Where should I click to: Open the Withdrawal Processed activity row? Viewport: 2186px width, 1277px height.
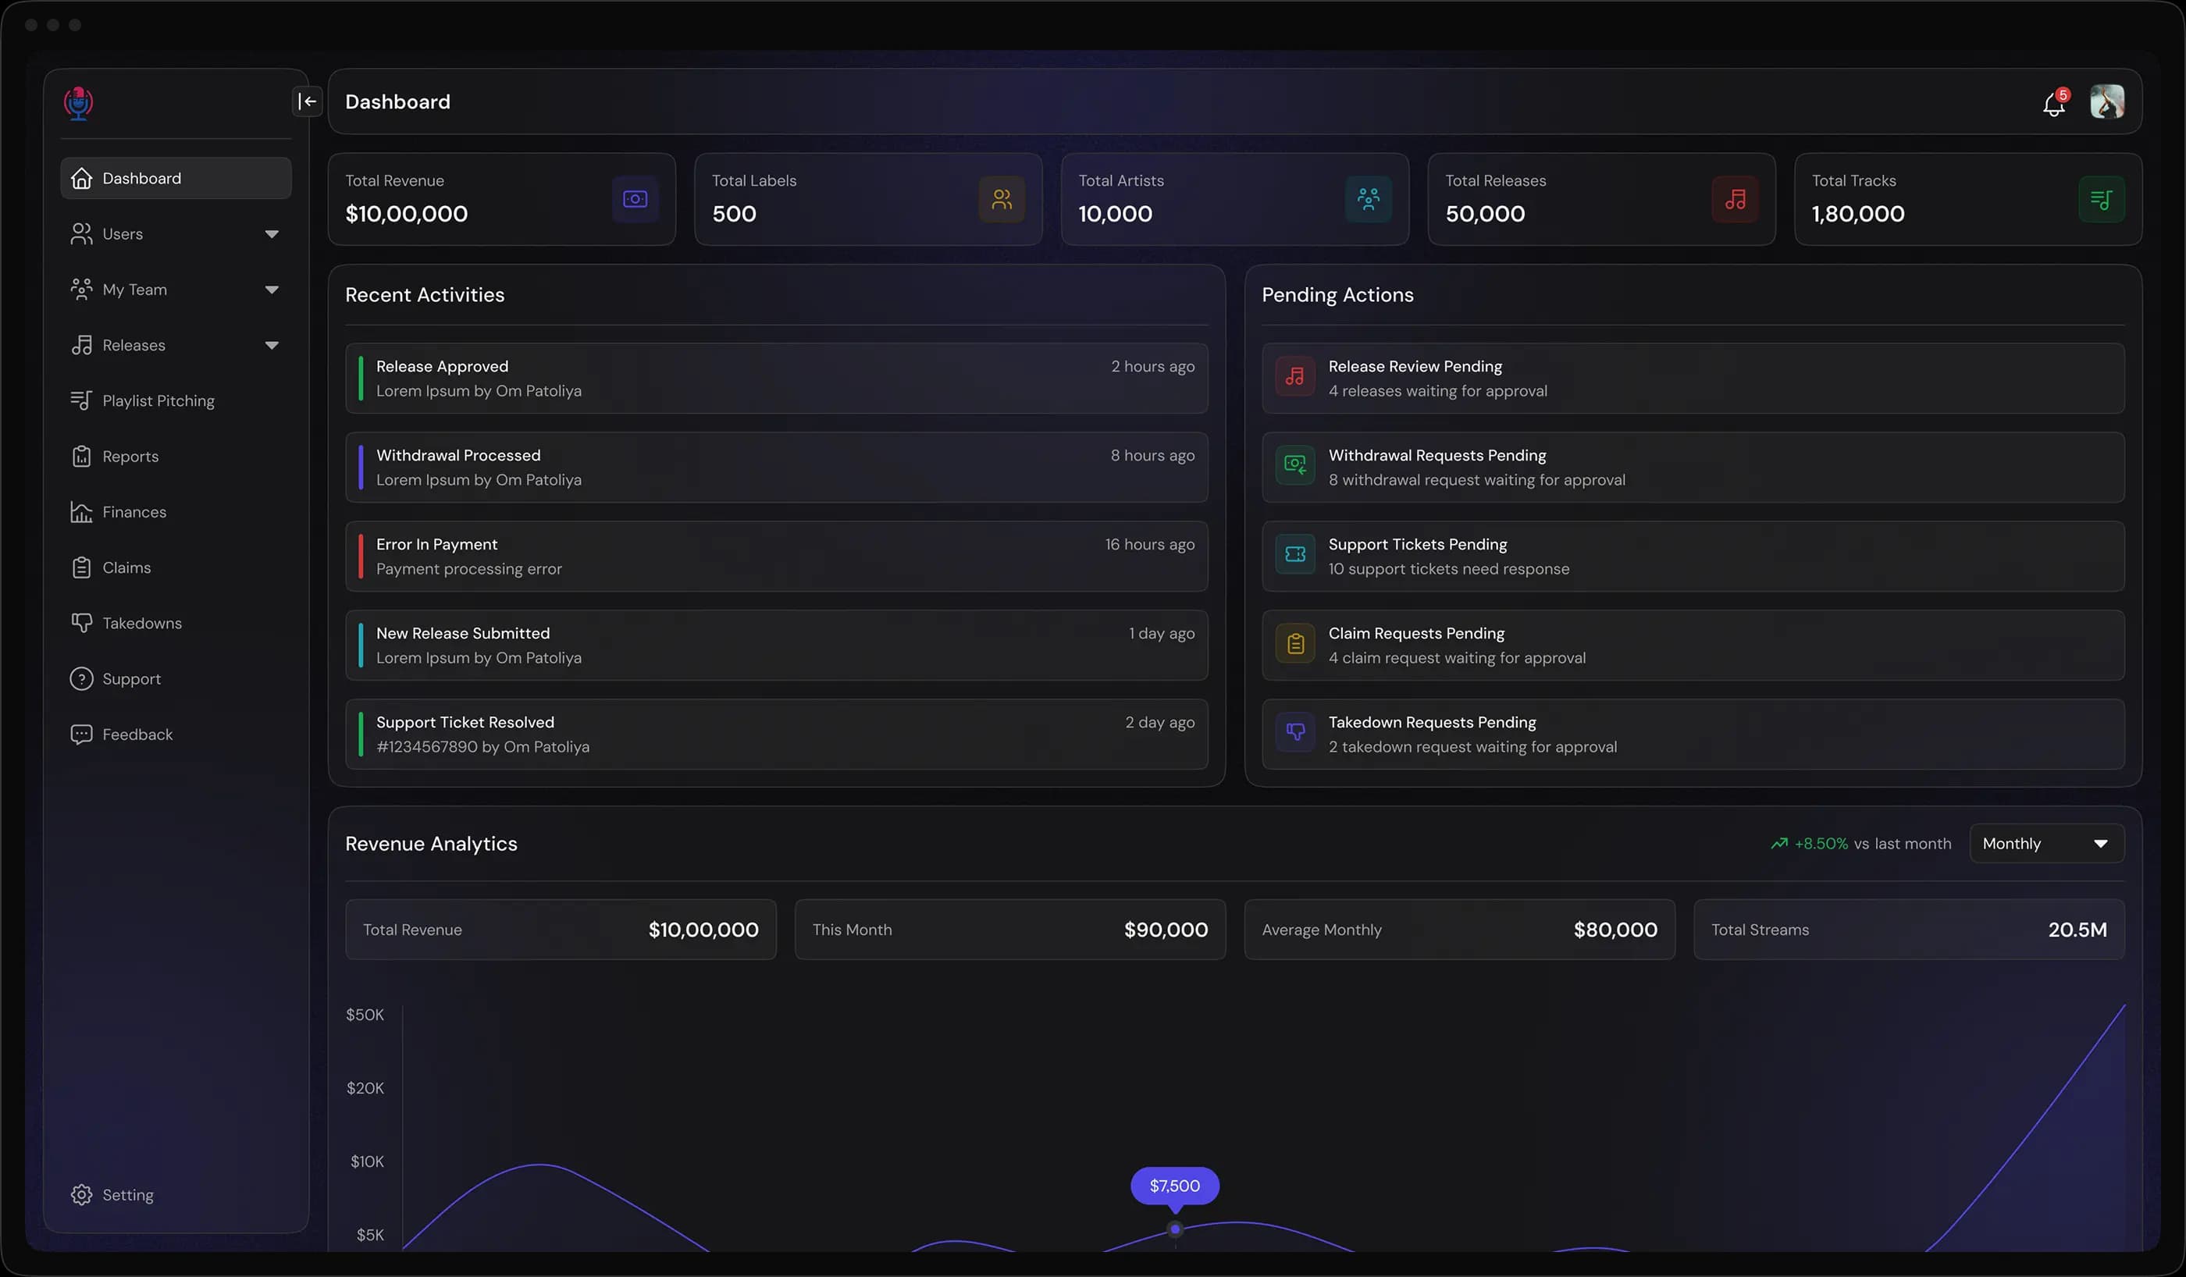[x=776, y=468]
